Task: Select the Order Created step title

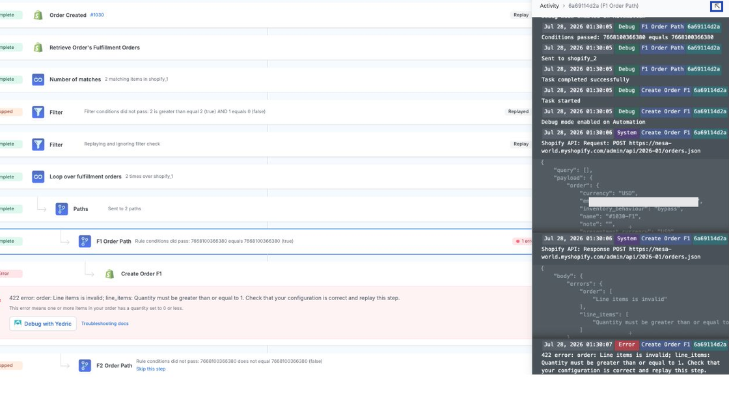Action: click(68, 16)
